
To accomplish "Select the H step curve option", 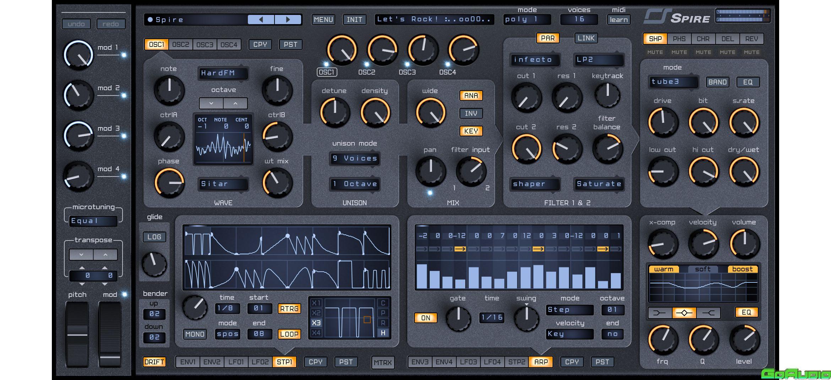I will 383,333.
